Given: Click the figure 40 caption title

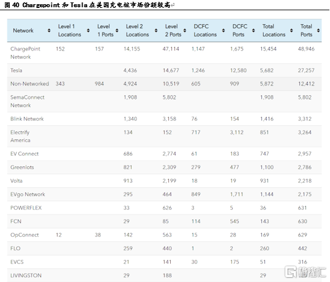Looking at the screenshot, I should tap(87, 5).
